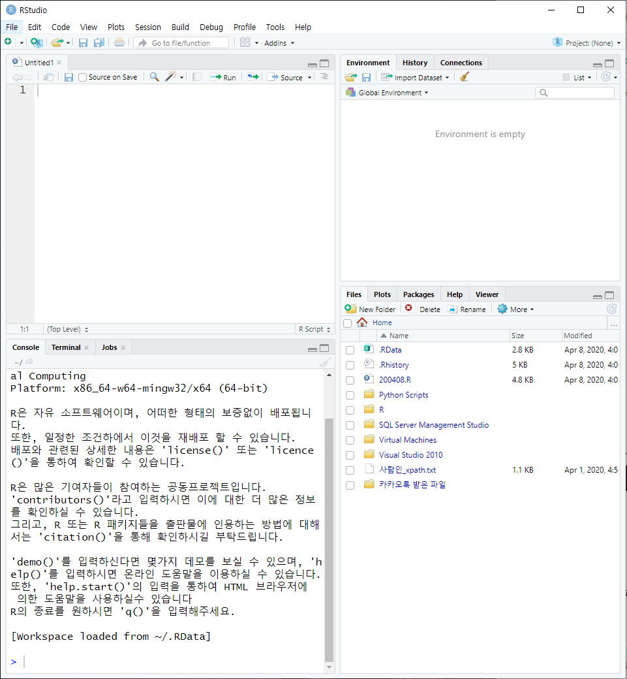This screenshot has height=679, width=627.
Task: Click the Rename button
Action: click(466, 309)
